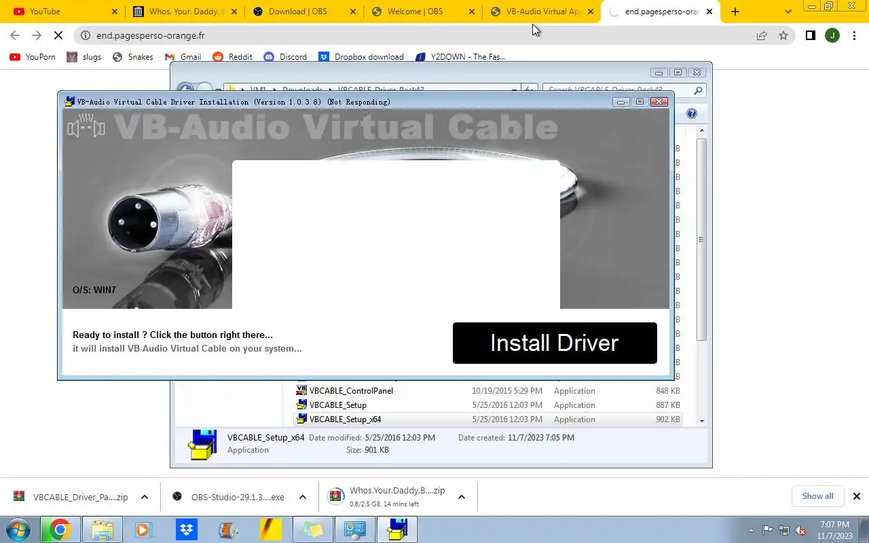This screenshot has height=543, width=869.
Task: Stop loading the page
Action: coord(58,35)
